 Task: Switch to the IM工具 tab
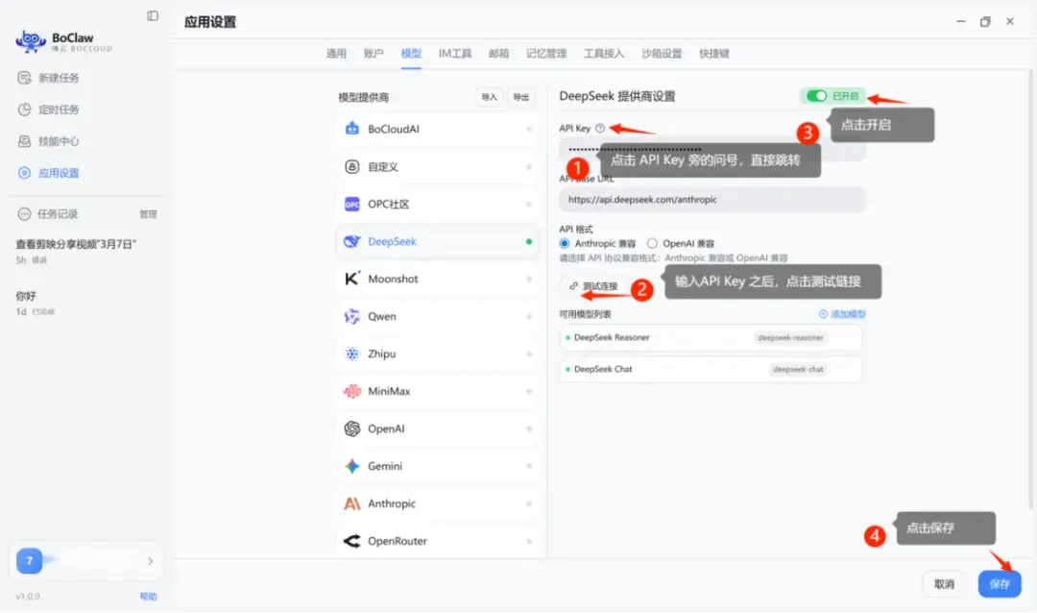tap(455, 54)
